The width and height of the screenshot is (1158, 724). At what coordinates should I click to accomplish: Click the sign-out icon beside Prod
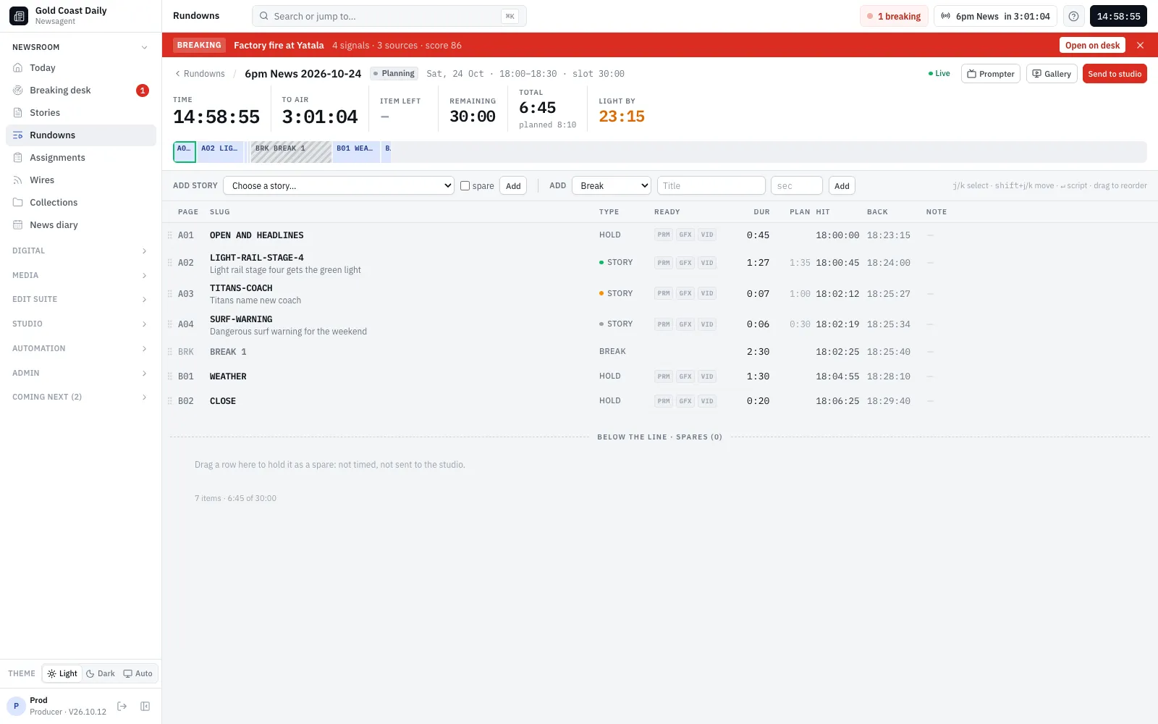click(122, 706)
